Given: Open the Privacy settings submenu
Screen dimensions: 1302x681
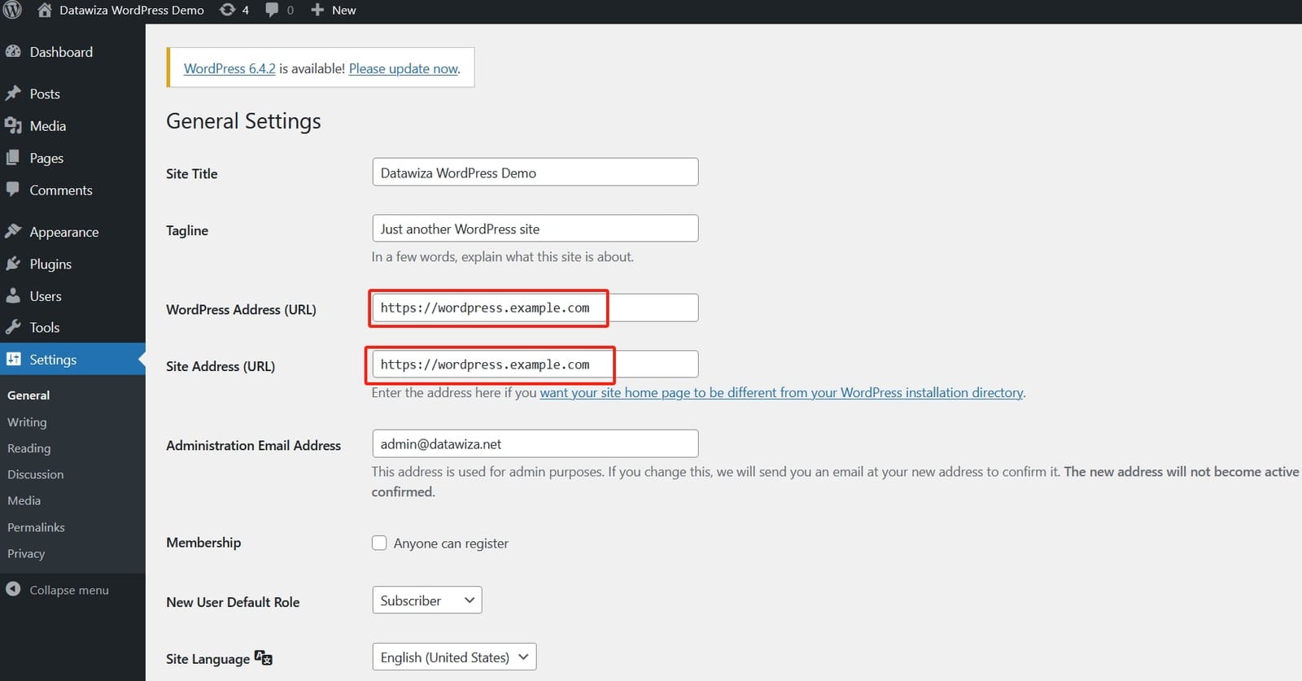Looking at the screenshot, I should pyautogui.click(x=26, y=553).
